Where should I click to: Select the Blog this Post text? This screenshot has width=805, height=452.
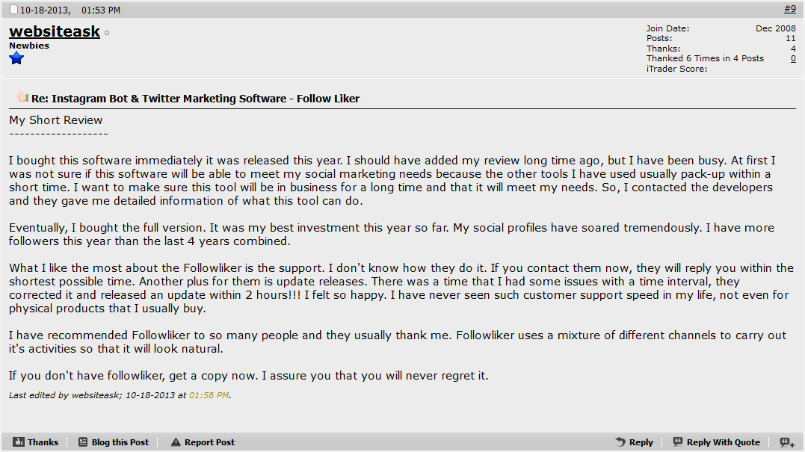tap(120, 442)
